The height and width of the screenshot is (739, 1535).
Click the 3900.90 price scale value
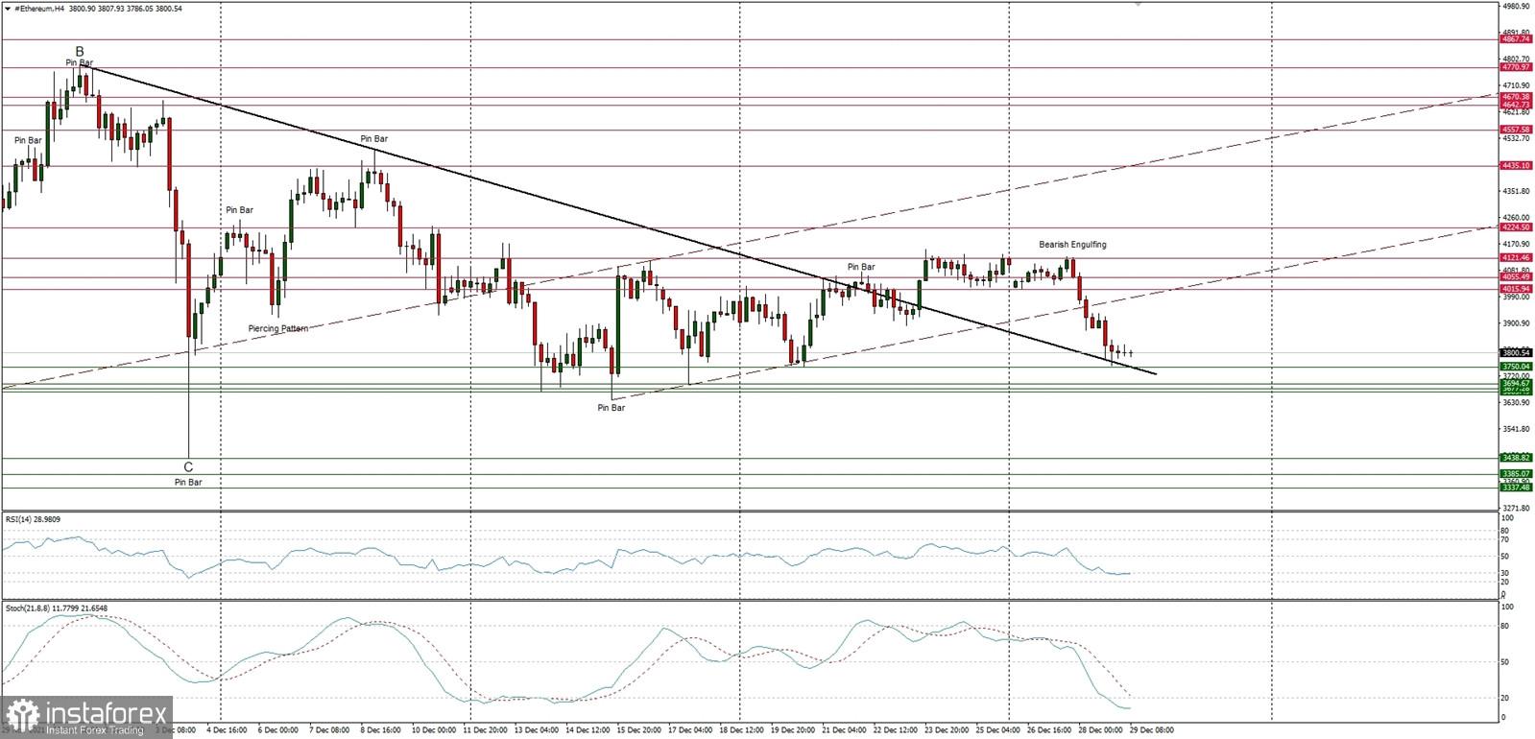(1516, 323)
